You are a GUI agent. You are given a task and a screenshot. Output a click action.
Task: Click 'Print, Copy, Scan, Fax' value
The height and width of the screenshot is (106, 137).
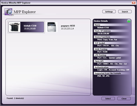(107, 40)
